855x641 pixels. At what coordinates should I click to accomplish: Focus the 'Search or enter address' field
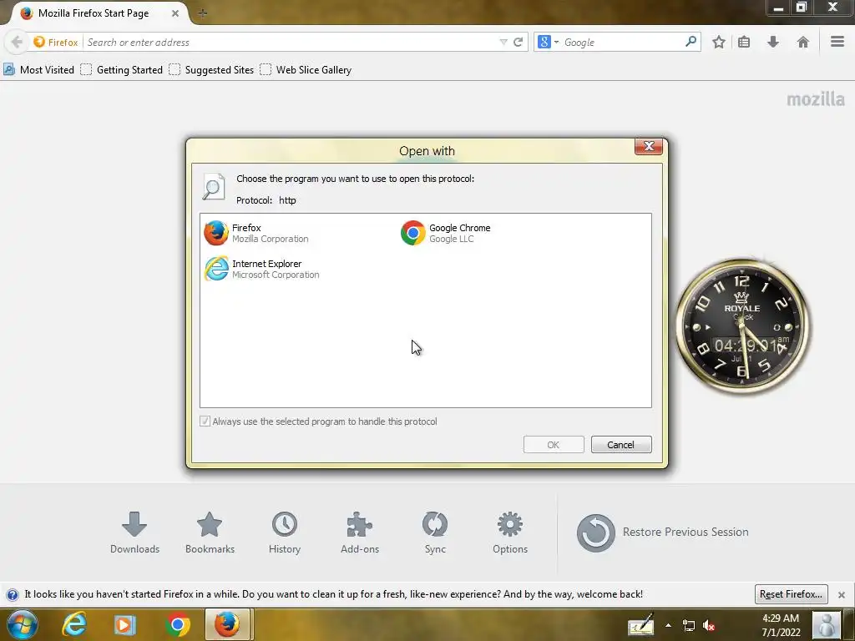(x=291, y=42)
